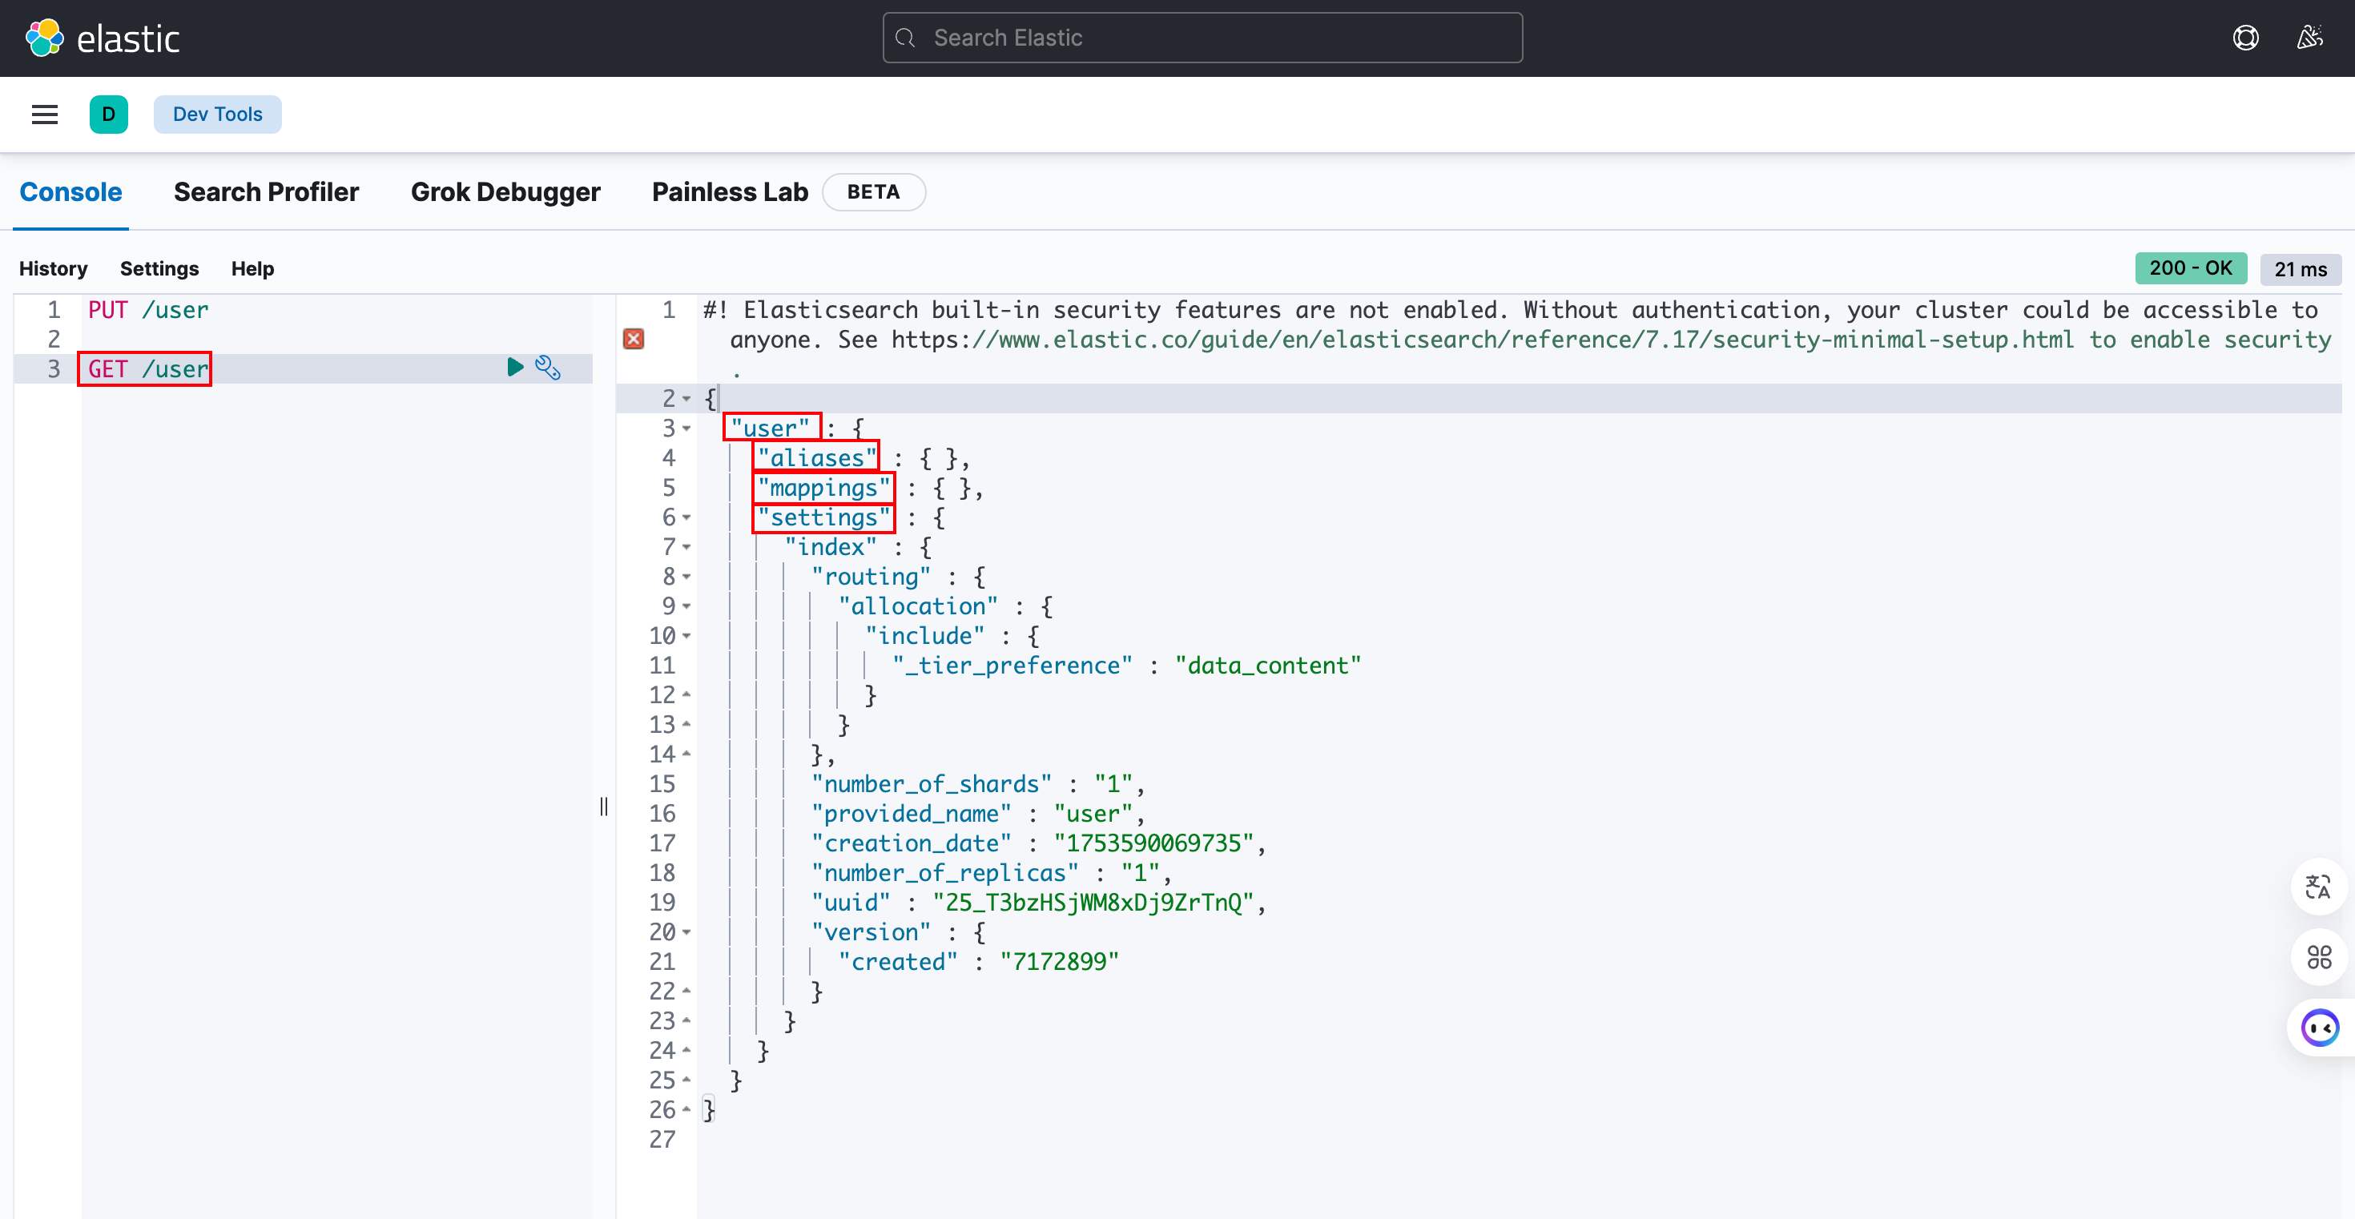Click the panel divider resize handle
2355x1219 pixels.
(603, 806)
